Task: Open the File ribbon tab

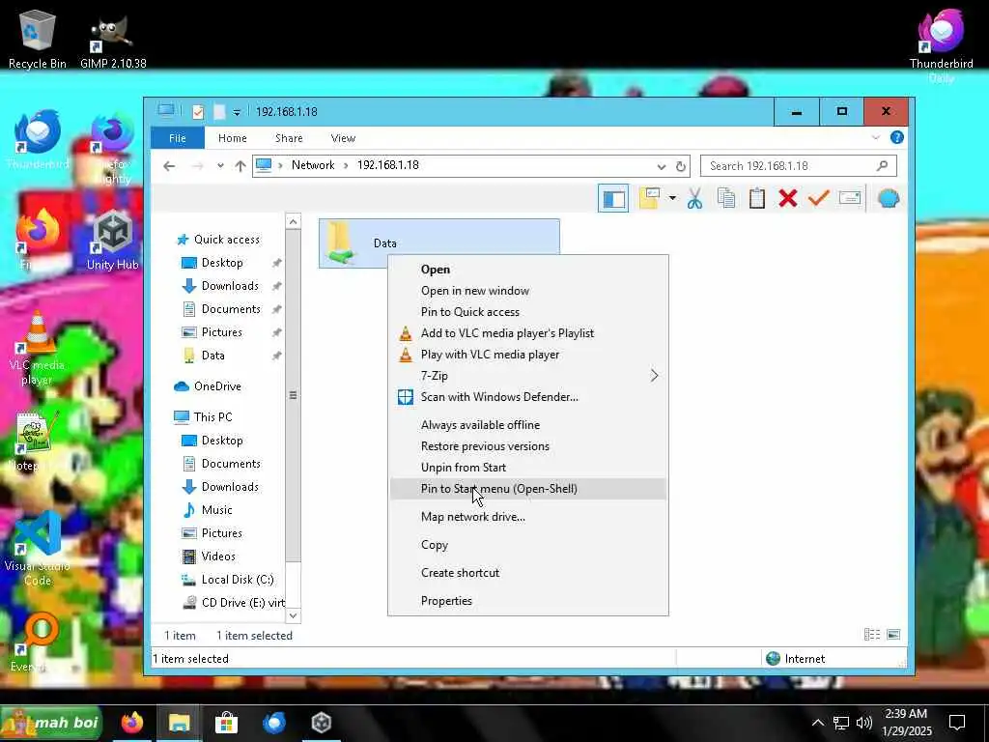Action: [178, 137]
